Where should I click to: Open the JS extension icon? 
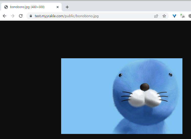click(x=182, y=16)
